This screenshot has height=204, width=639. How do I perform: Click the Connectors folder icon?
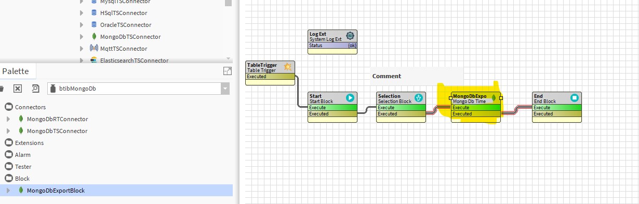[8, 107]
